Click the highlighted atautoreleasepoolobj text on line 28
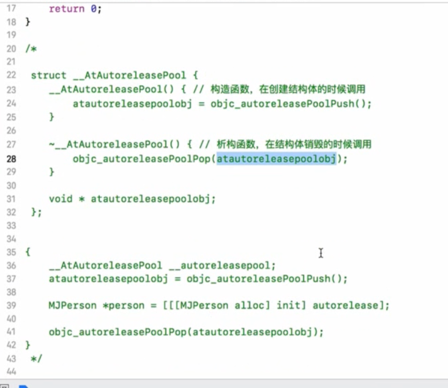The image size is (448, 388). [x=276, y=159]
